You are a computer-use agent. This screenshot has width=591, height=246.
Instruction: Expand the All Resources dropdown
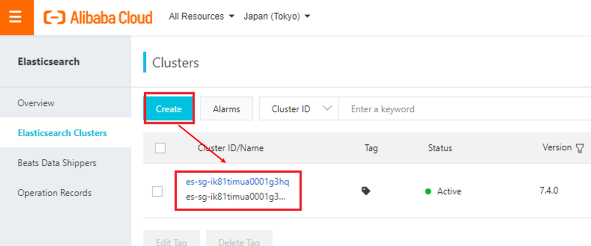coord(202,16)
